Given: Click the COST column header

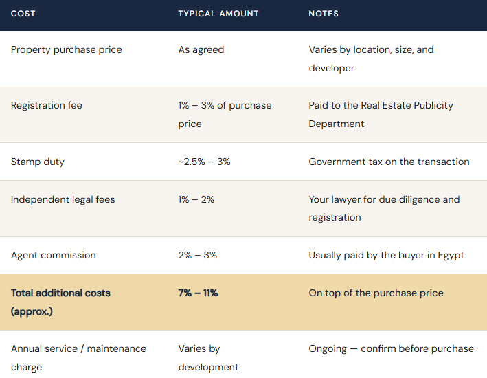Looking at the screenshot, I should 23,14.
